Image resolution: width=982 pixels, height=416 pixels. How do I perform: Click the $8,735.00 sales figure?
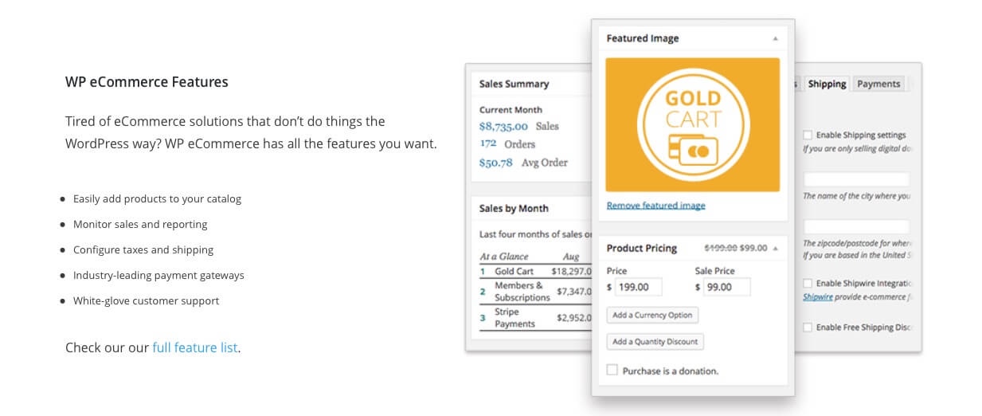(x=503, y=126)
